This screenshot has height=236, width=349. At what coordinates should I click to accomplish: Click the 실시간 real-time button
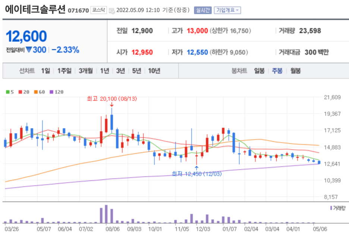coord(202,10)
